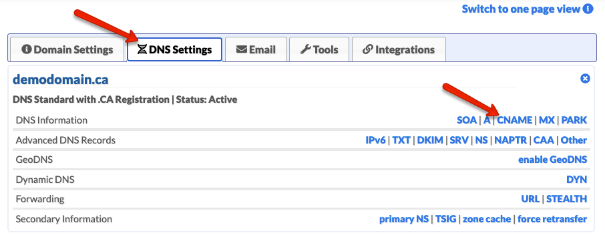Click the force retransfer link
The width and height of the screenshot is (605, 243).
552,219
